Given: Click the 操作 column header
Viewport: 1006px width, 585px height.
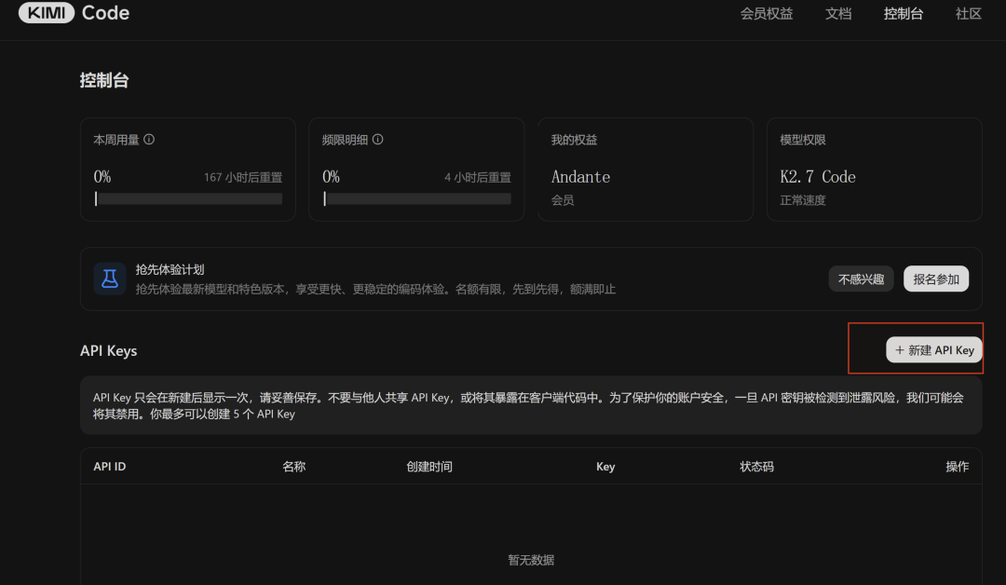Looking at the screenshot, I should pyautogui.click(x=958, y=467).
